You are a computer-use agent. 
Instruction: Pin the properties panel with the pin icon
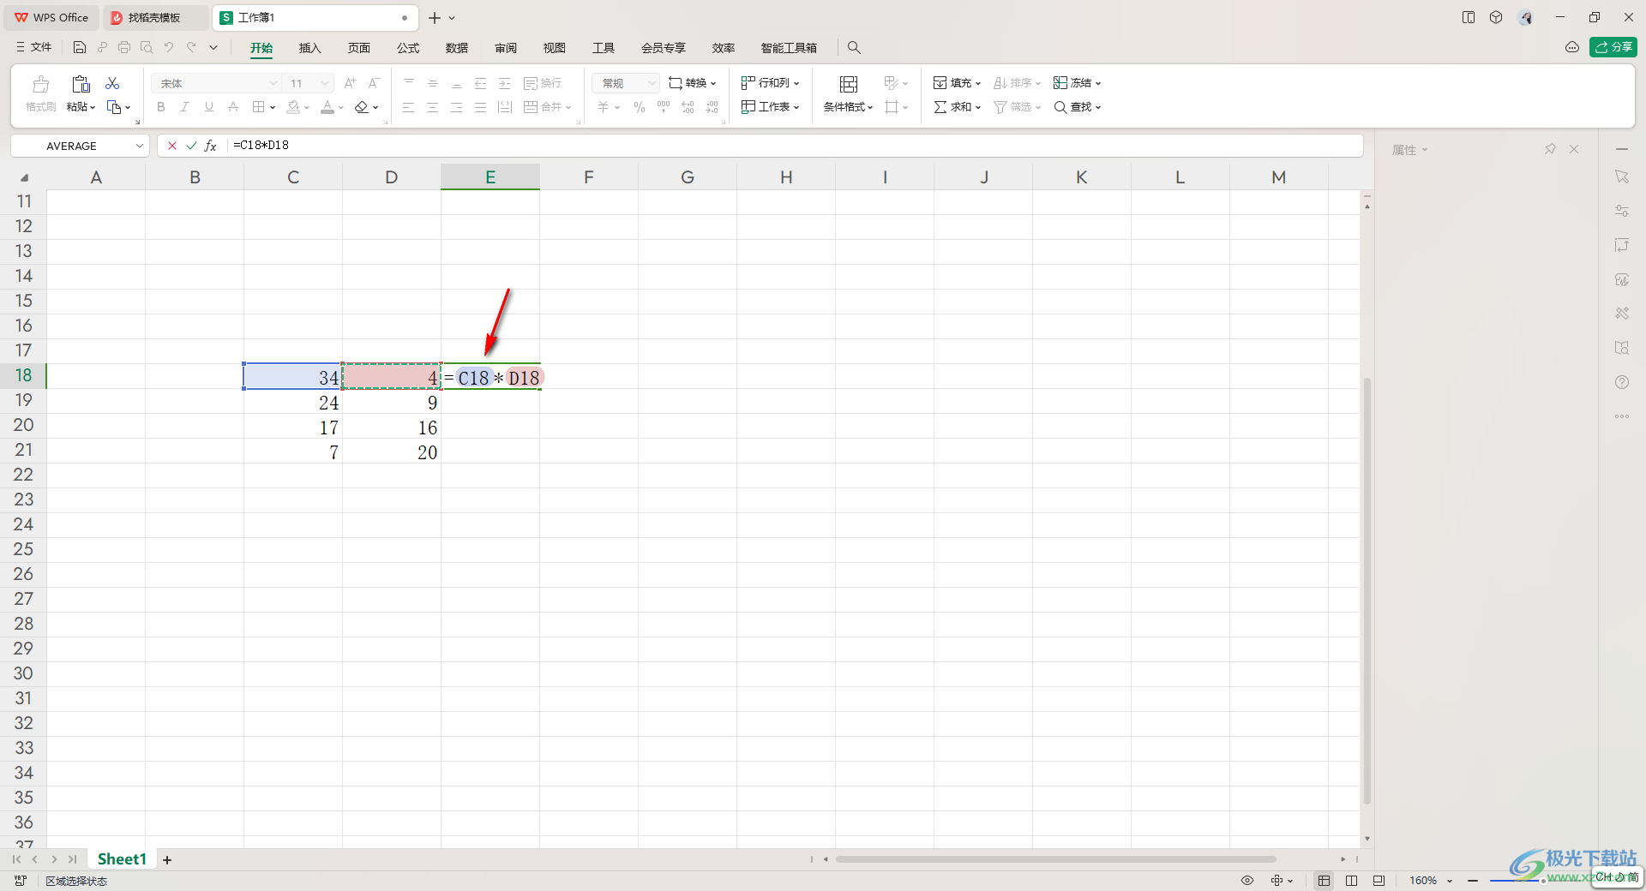1550,149
